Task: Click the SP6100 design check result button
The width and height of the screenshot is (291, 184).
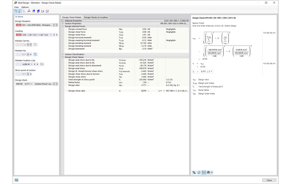Action: pos(20,83)
